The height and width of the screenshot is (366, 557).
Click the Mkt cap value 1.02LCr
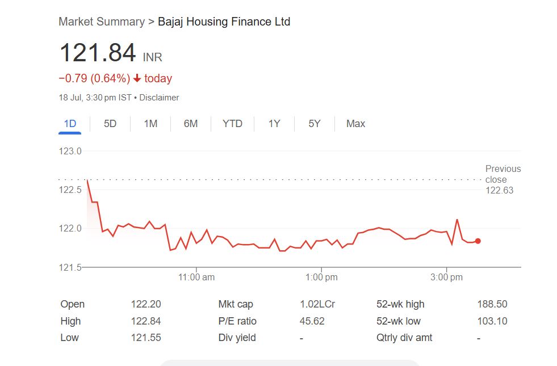(x=317, y=304)
